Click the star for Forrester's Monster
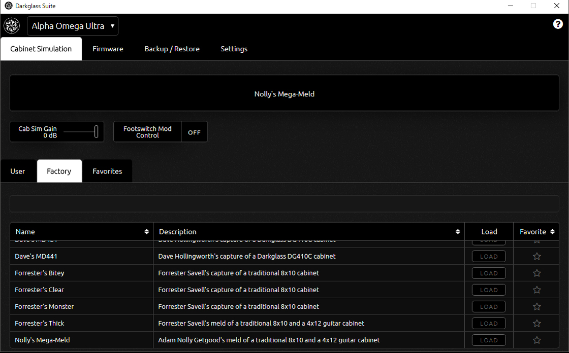Screen dimensions: 569x353 click(536, 307)
